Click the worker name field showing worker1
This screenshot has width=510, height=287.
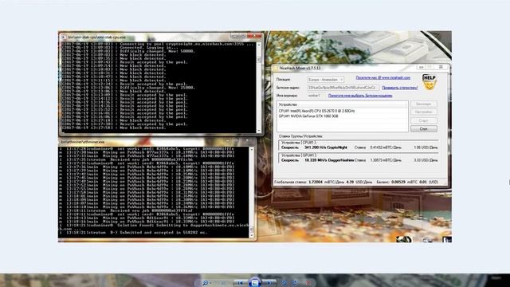(316, 96)
